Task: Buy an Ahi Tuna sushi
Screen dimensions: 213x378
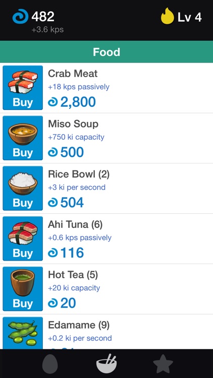Action: click(x=23, y=238)
